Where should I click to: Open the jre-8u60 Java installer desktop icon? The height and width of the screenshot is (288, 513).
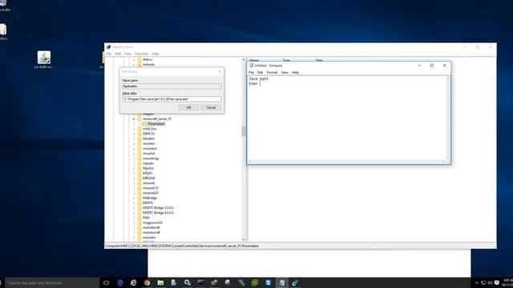click(x=44, y=60)
